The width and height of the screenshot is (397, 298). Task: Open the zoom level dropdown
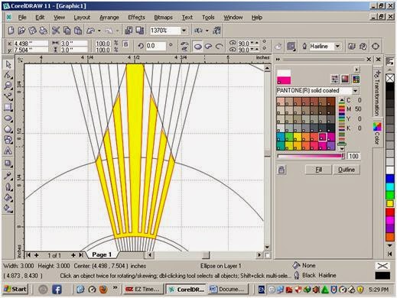184,31
